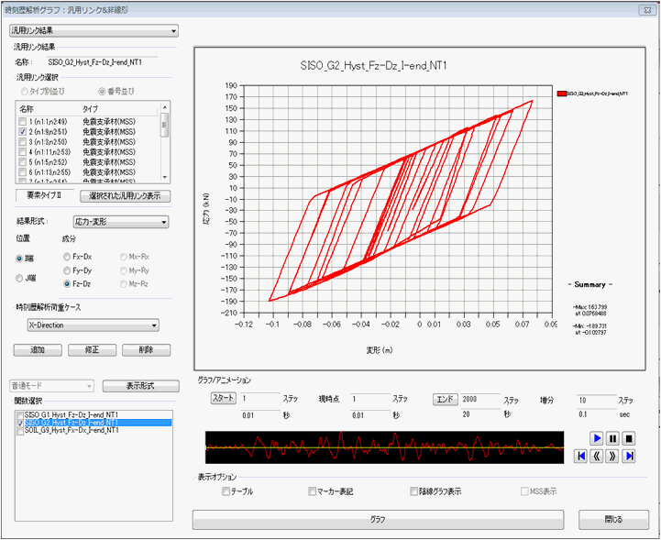Step backward with rewind button
This screenshot has height=540, width=661.
tap(597, 456)
